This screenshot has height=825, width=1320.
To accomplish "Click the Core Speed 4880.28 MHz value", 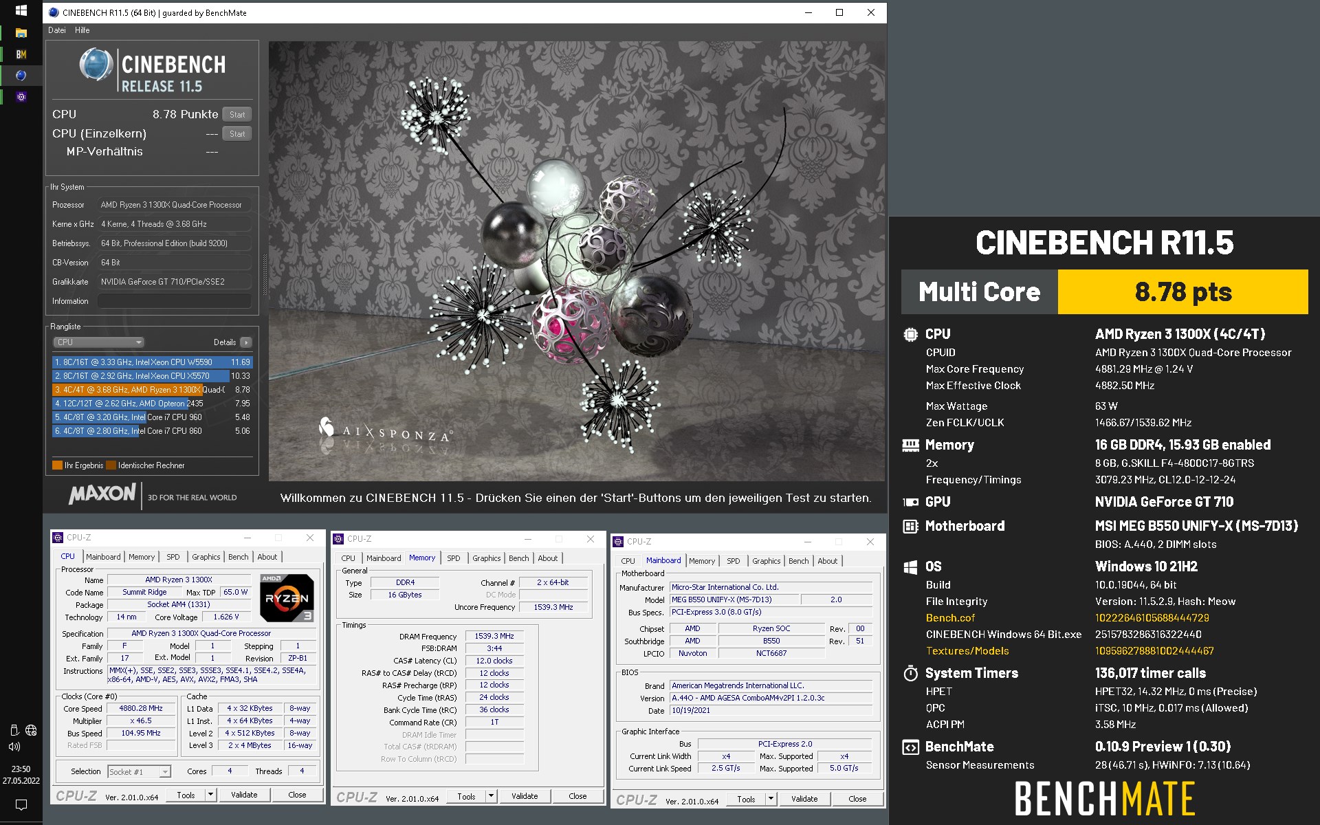I will click(141, 708).
